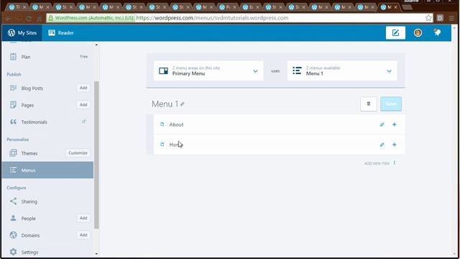Click the page icon beside Home
The width and height of the screenshot is (460, 259).
[162, 144]
